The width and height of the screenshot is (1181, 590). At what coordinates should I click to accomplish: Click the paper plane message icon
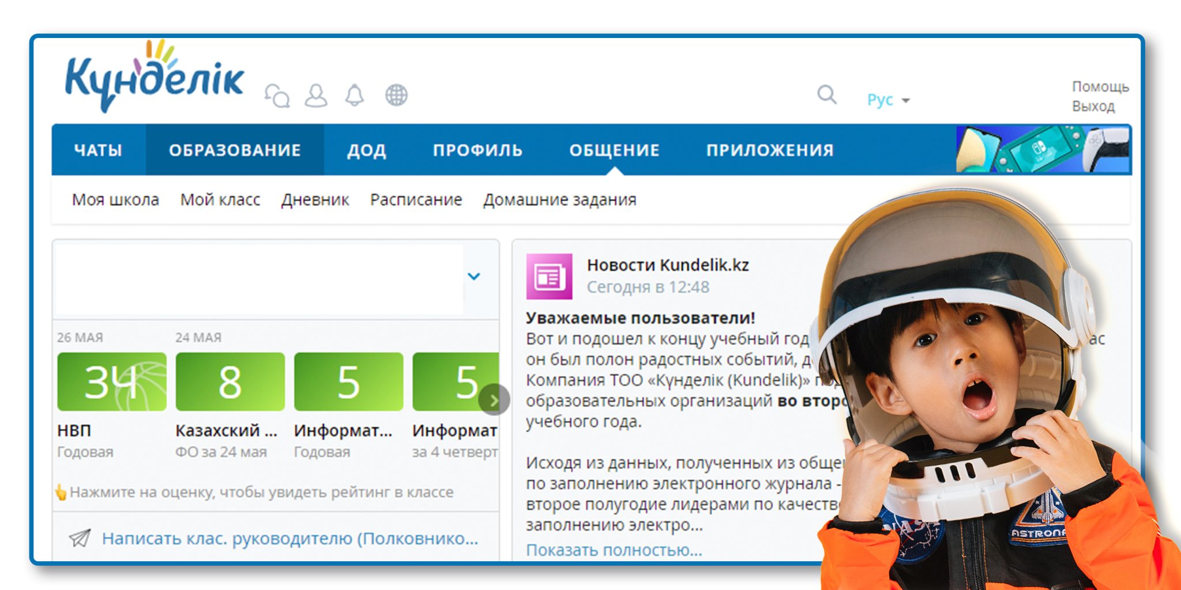[80, 538]
